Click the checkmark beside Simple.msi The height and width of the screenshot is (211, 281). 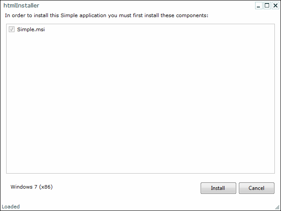pos(12,29)
